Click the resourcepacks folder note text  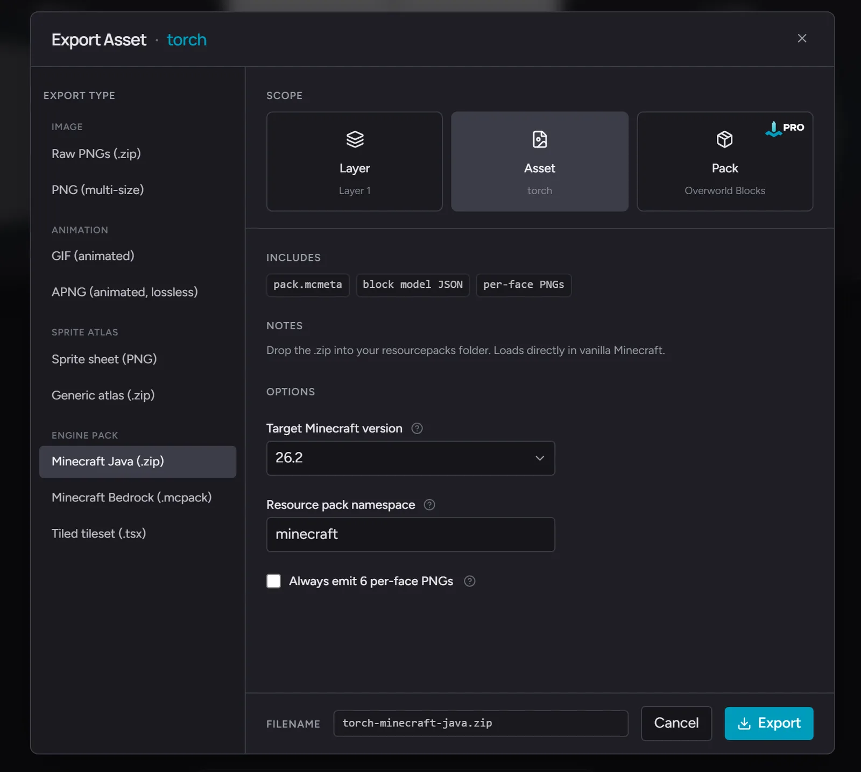[465, 350]
